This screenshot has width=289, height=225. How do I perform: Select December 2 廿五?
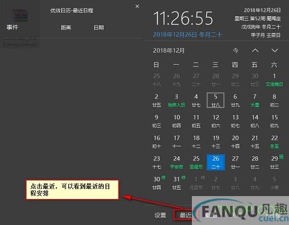(157, 101)
